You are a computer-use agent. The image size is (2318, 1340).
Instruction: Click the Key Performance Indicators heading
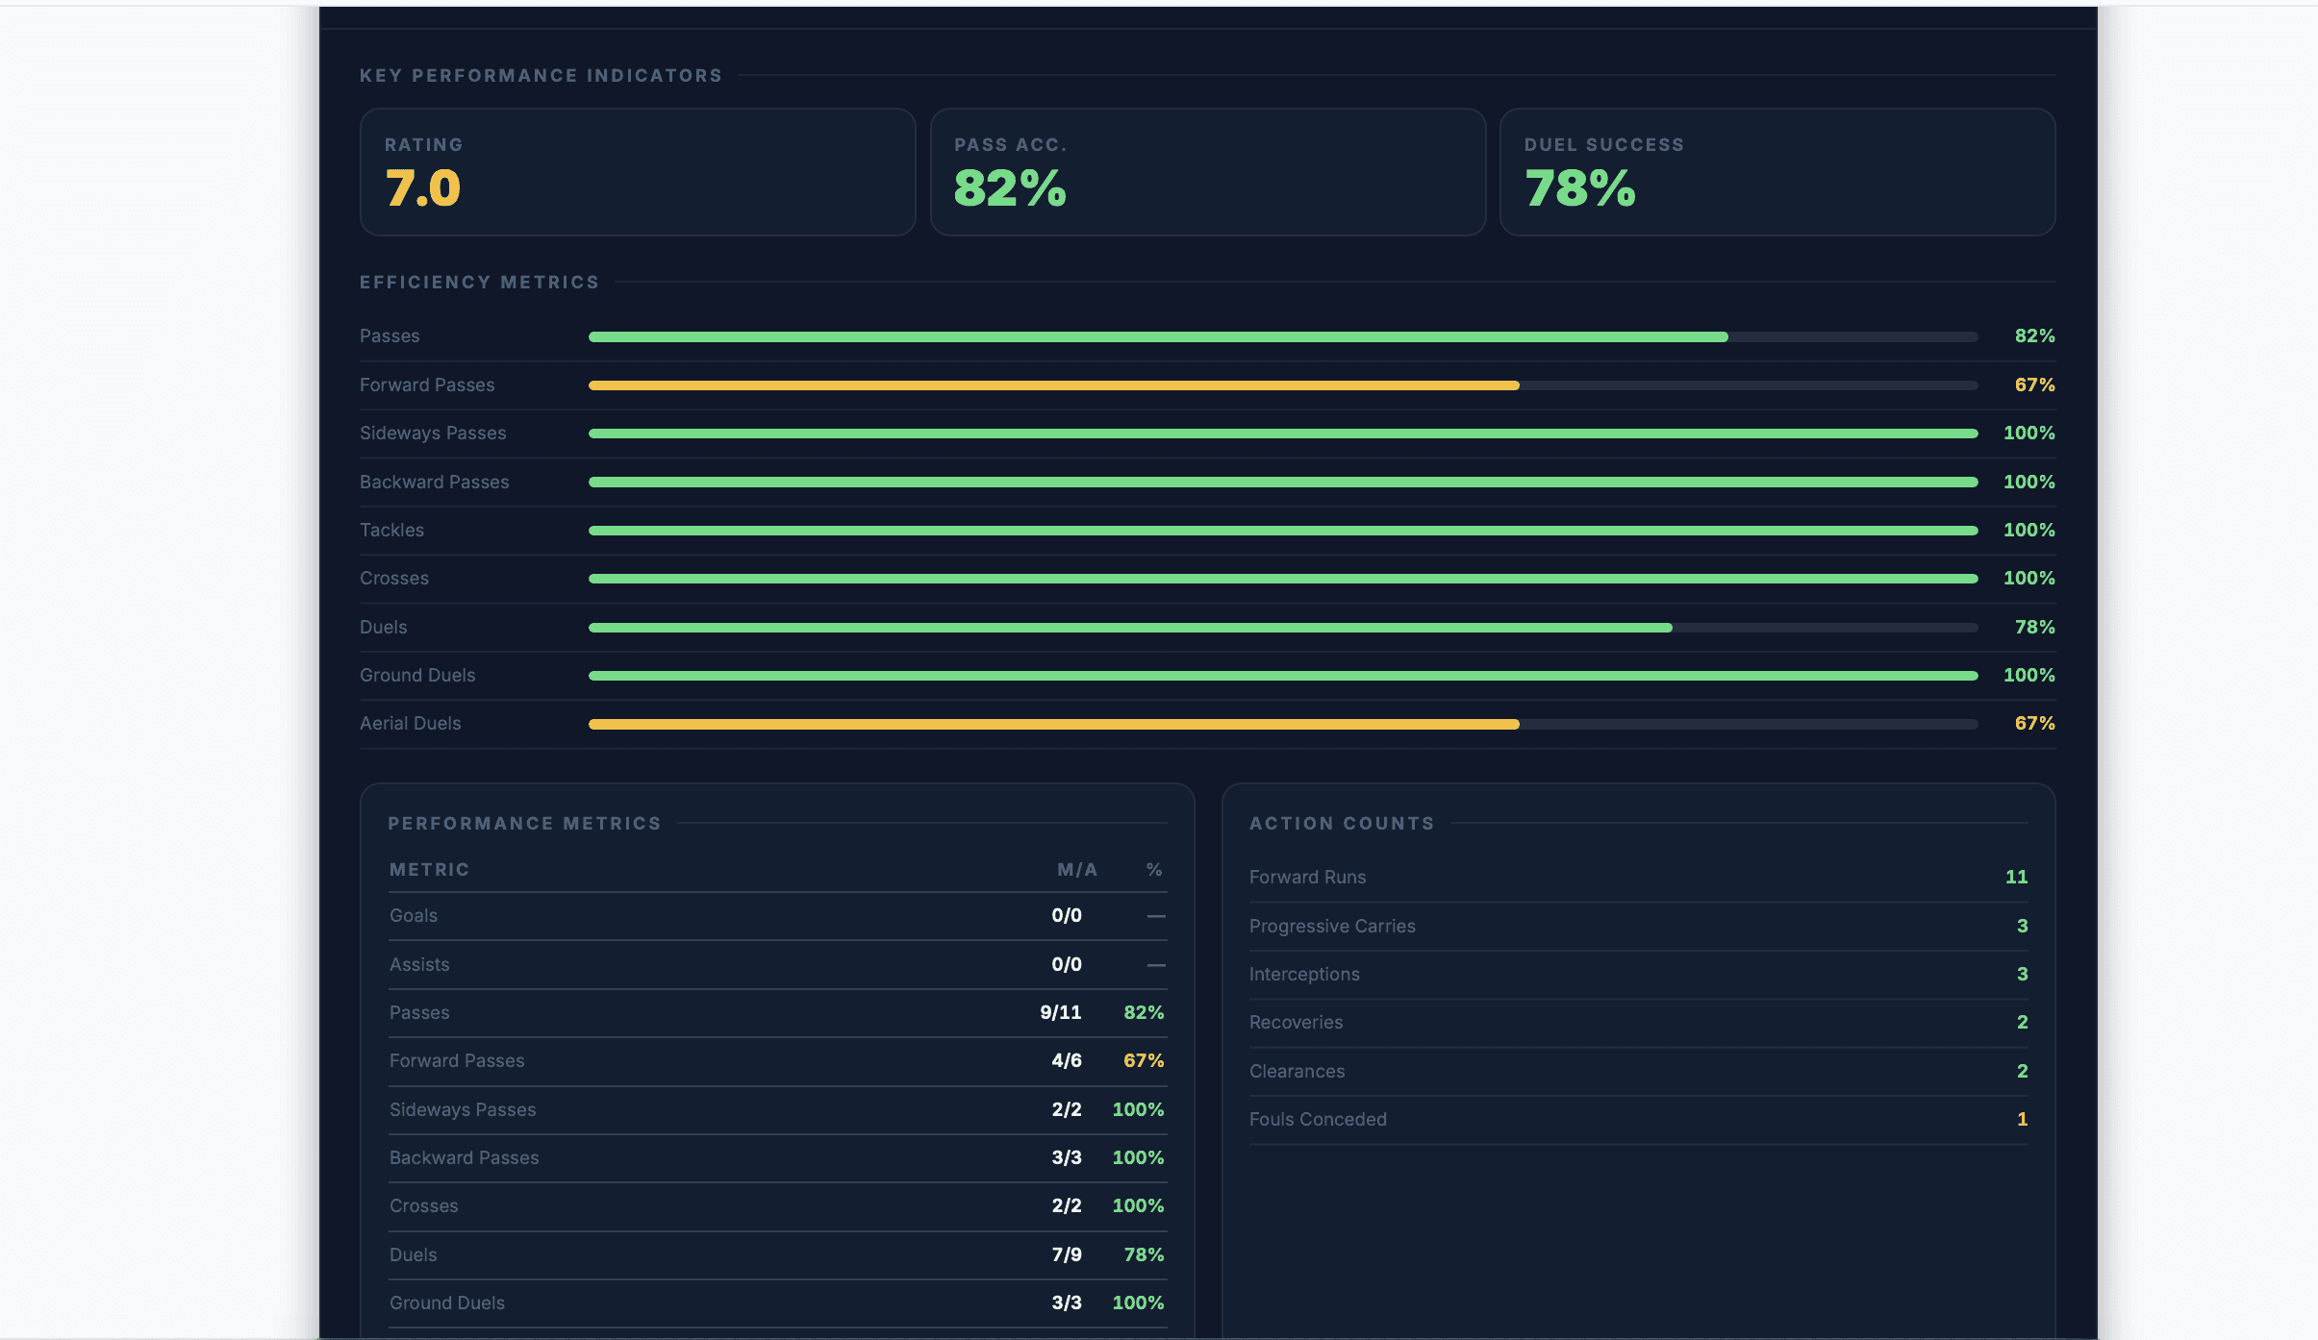pos(541,76)
